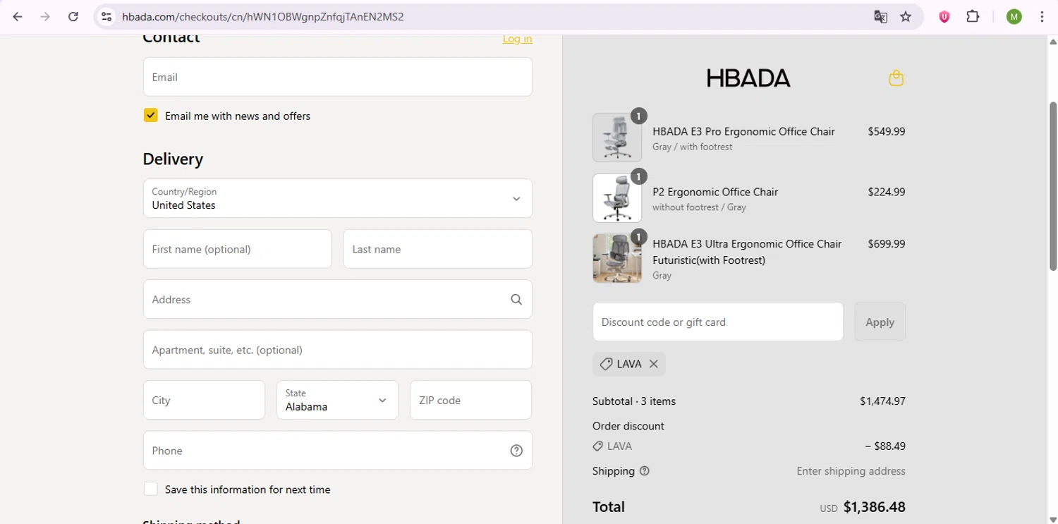Open the green M profile avatar
This screenshot has height=524, width=1058.
(1014, 17)
